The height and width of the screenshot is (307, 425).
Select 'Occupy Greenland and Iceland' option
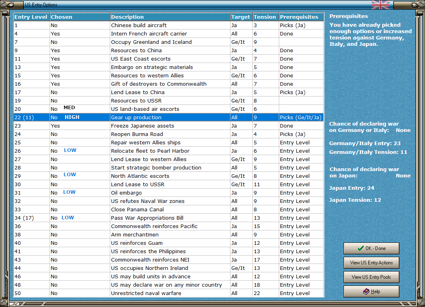169,42
